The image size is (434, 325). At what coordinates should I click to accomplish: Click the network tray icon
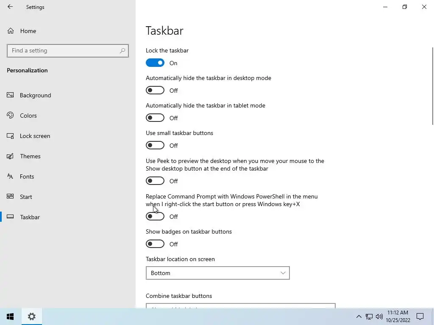pos(369,317)
